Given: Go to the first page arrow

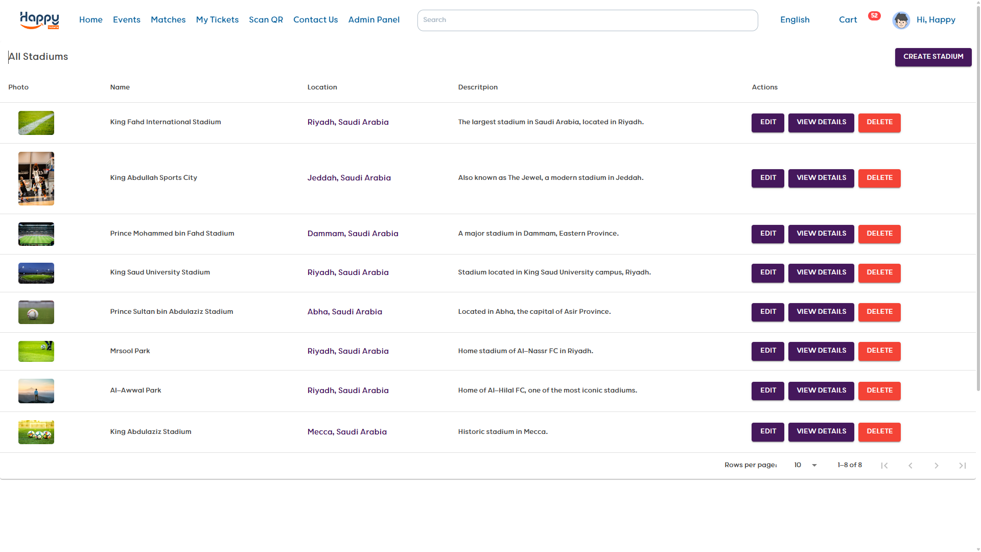Looking at the screenshot, I should coord(884,465).
